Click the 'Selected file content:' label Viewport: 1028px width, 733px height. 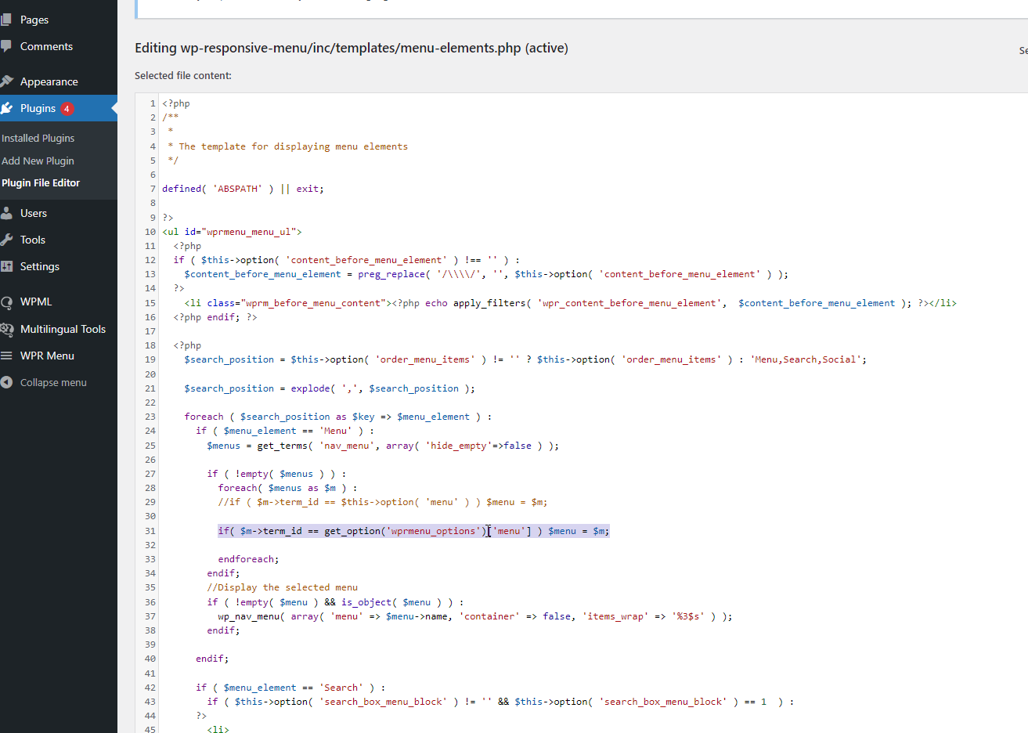[183, 75]
